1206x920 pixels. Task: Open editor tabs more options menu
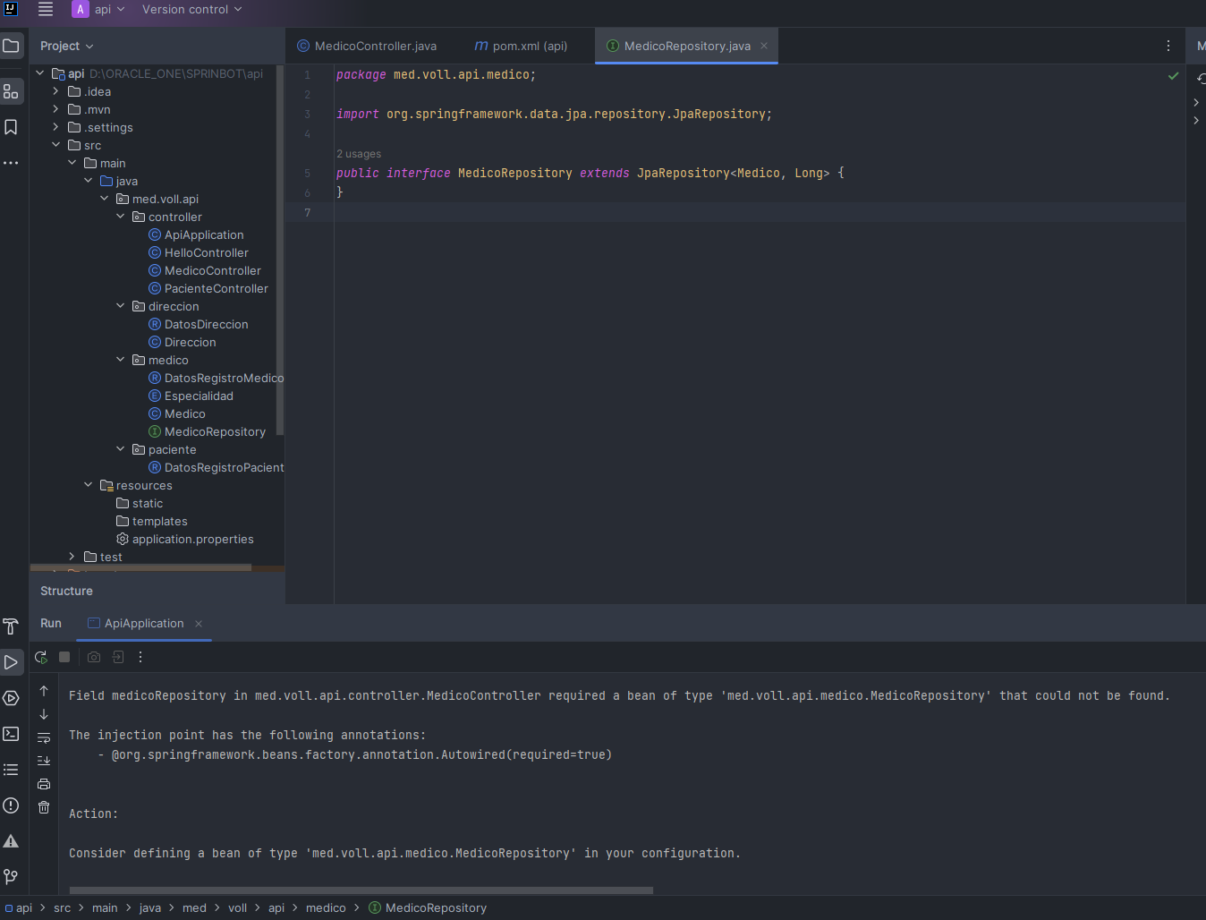[1168, 46]
